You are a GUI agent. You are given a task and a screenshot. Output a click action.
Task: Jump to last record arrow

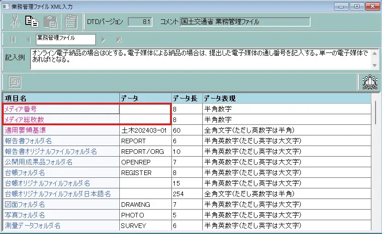point(118,39)
